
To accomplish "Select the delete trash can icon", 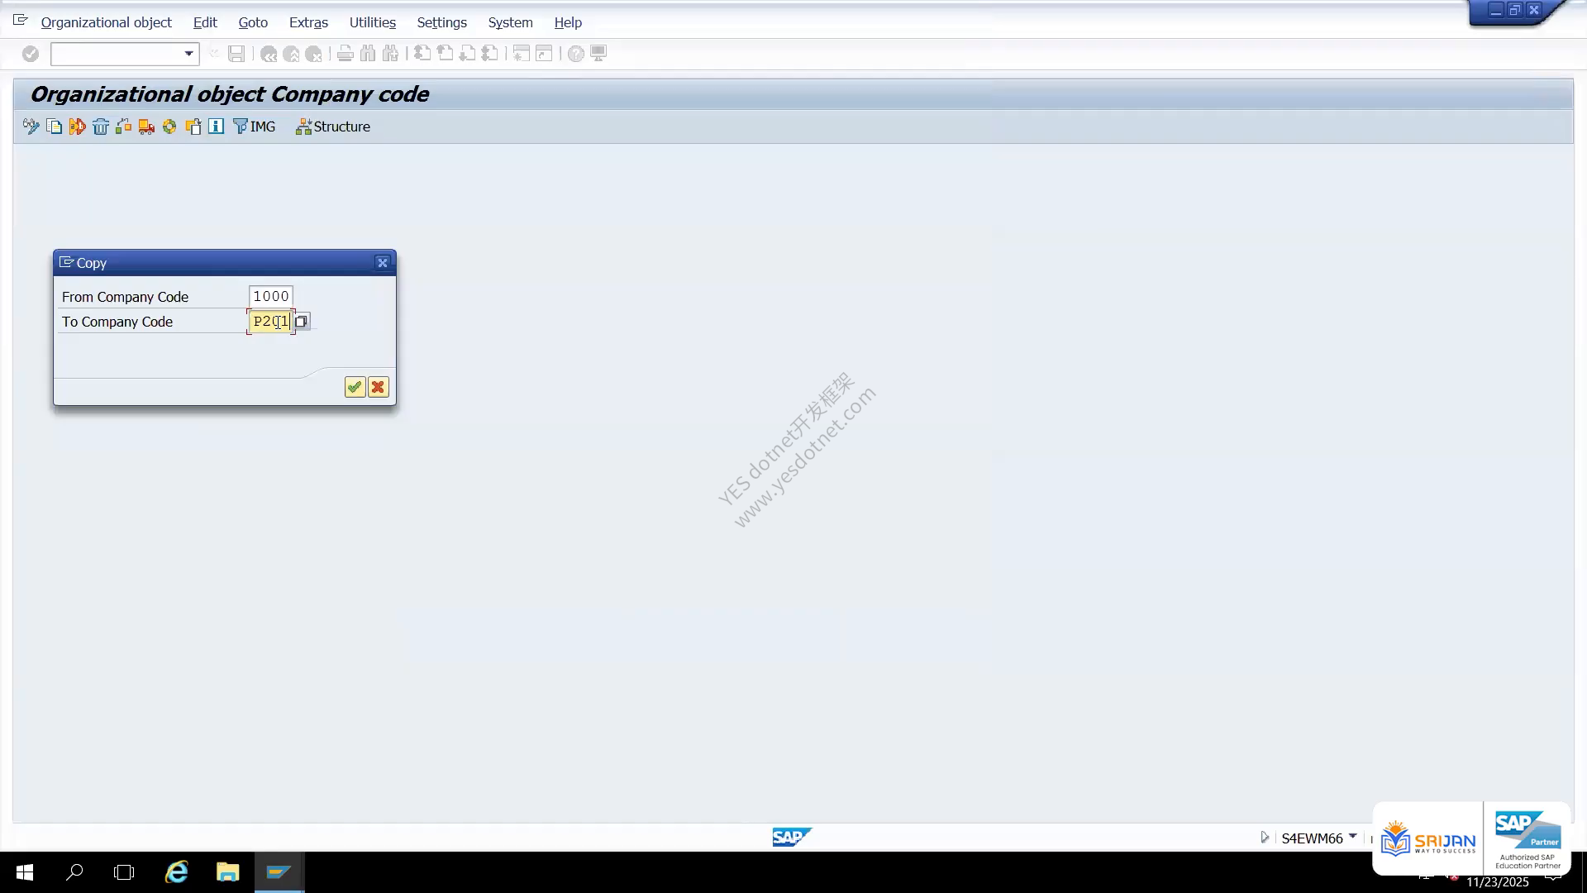I will [x=101, y=127].
